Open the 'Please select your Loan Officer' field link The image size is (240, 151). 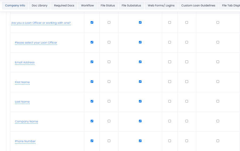pos(36,43)
